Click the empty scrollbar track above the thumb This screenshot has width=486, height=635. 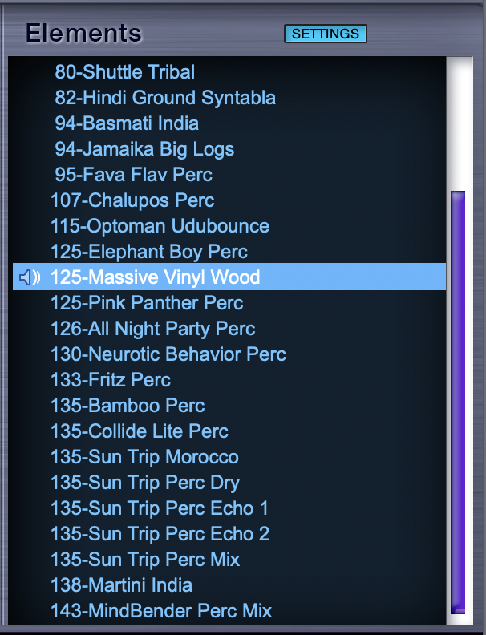coord(458,120)
